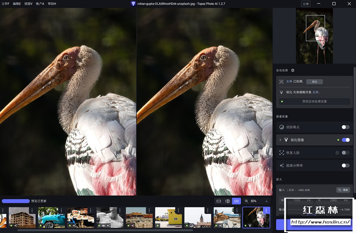Expand the 锐化图像 sharpen options chevron
Screen dimensions: 356x233
280,140
